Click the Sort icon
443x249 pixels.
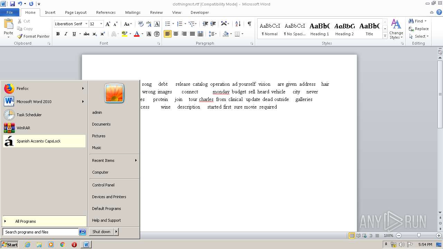tap(238, 24)
